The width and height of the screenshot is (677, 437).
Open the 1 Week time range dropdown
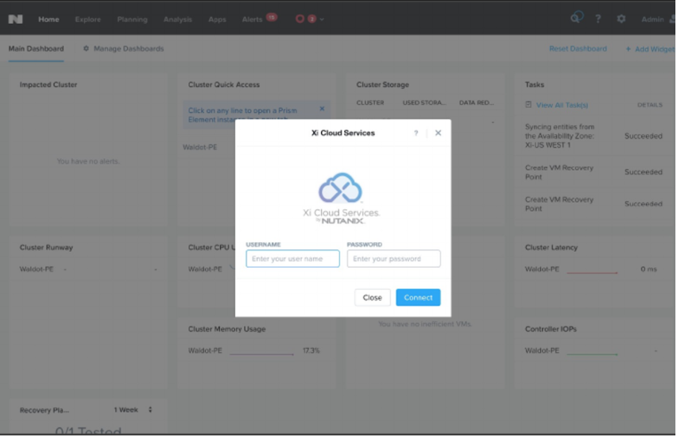[133, 410]
